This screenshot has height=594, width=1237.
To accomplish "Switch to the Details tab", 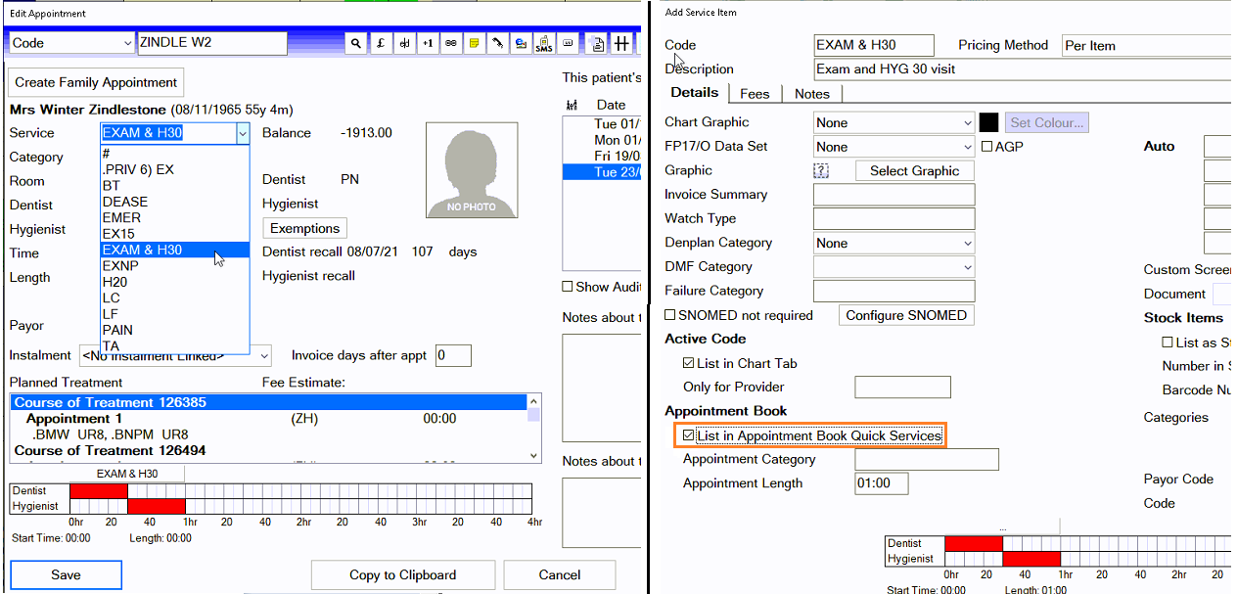I will pyautogui.click(x=695, y=92).
